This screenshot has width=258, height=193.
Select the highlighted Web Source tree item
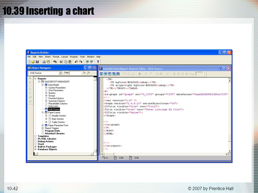click(54, 109)
